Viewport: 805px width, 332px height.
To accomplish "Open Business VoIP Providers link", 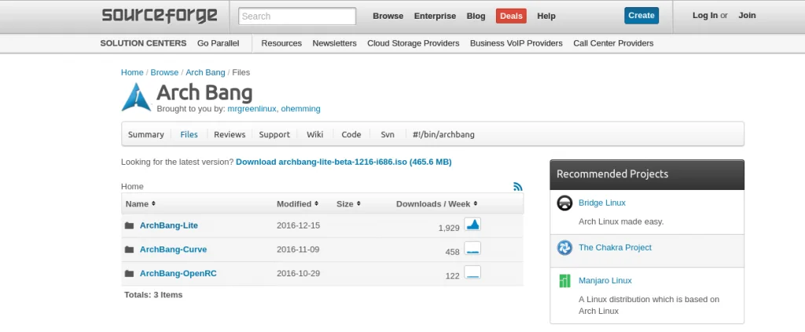I will [x=516, y=43].
